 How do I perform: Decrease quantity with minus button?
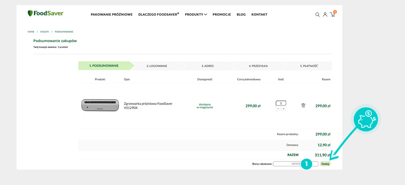(278, 109)
